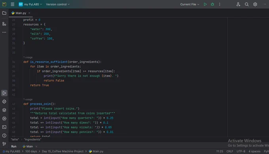Screen dimensions: 269x154
Task: Open Code With Me user icon
Action: coord(238,4)
